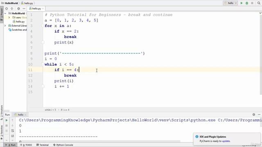Screen dimensions: 262x147
Task: Click the Run console horizontal scrollbar
Action: coord(99,141)
